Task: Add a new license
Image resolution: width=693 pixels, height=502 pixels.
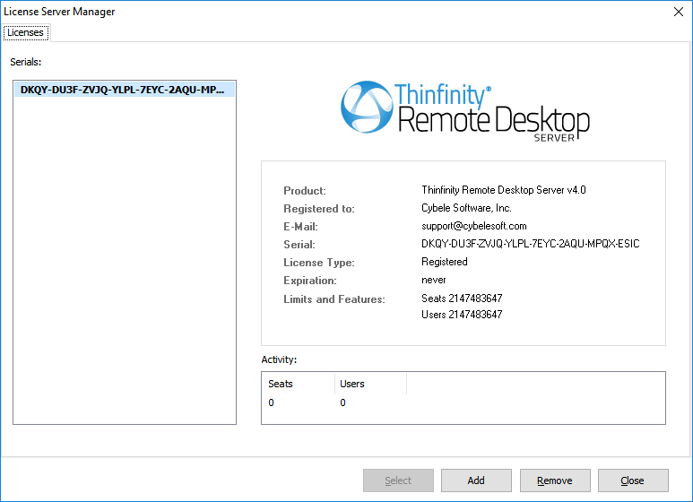Action: (476, 480)
